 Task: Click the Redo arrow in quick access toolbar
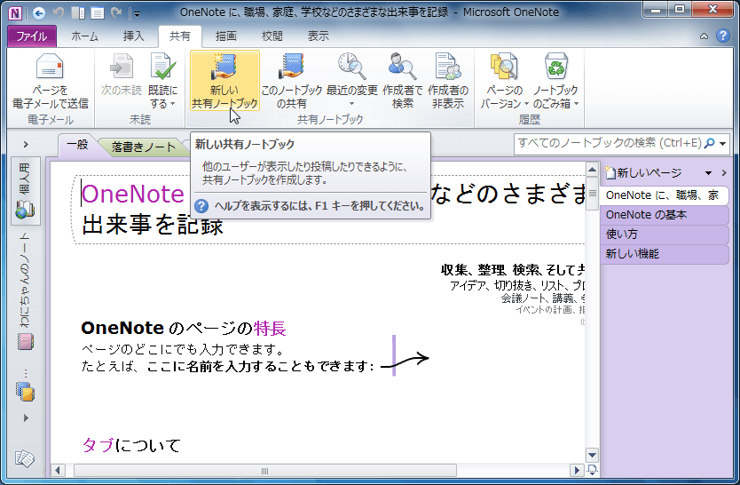116,12
